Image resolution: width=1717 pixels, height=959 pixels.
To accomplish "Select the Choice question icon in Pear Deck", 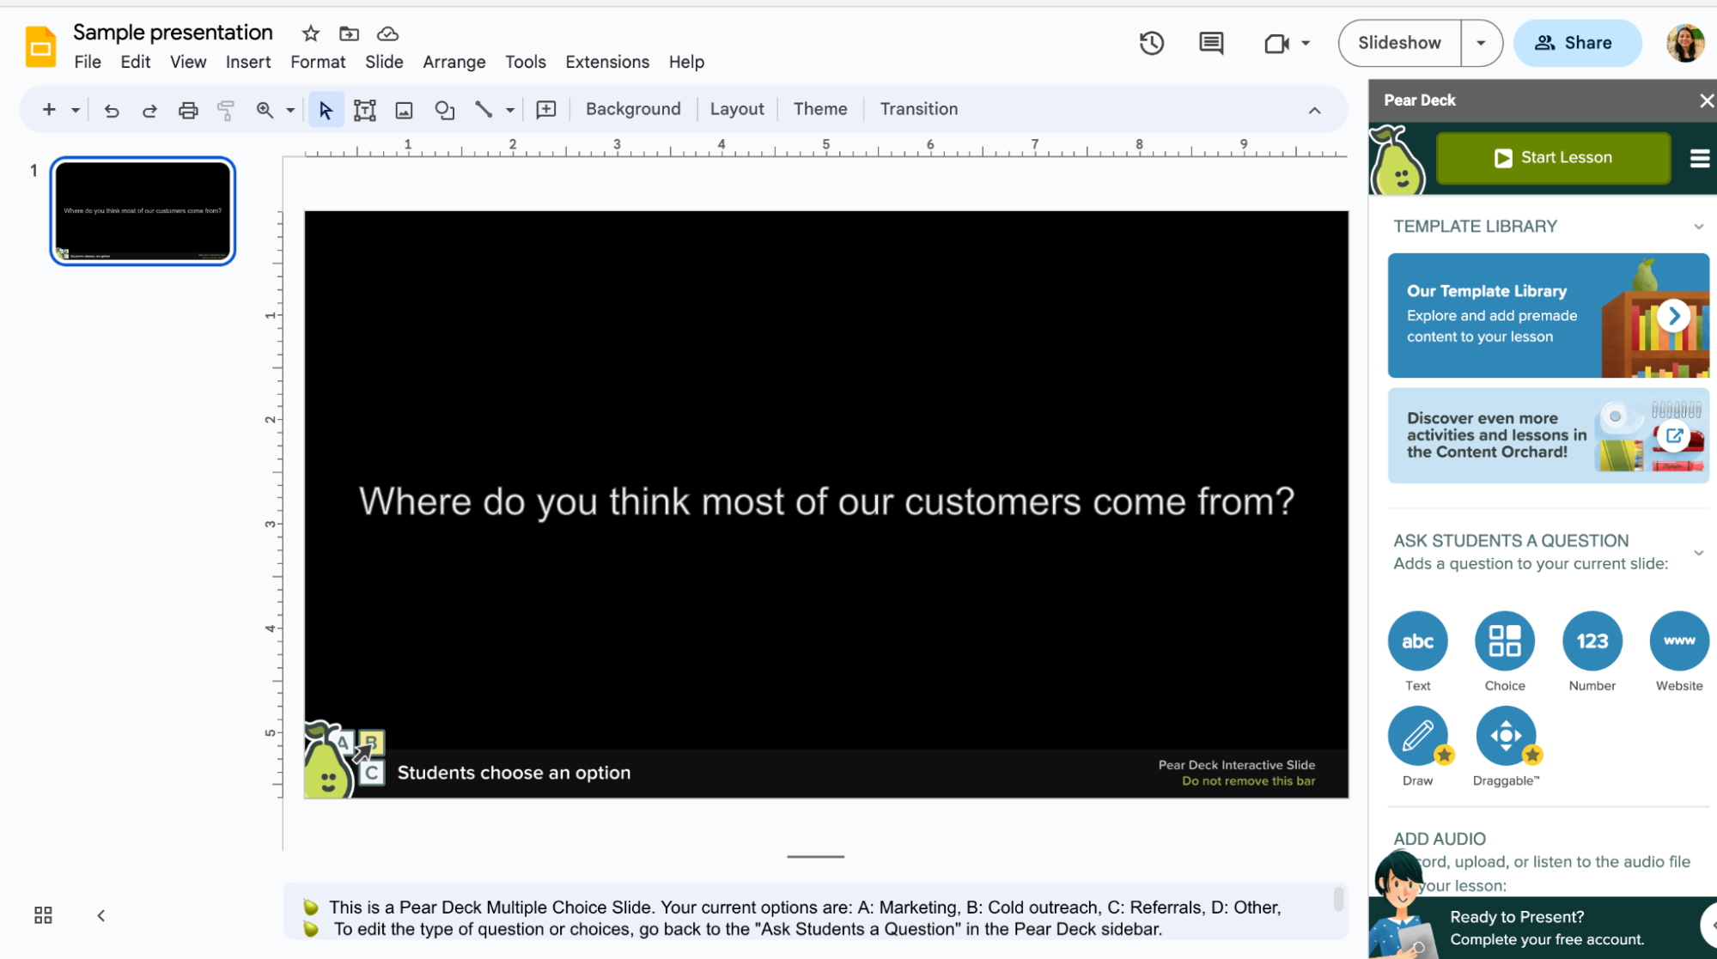I will pos(1505,640).
